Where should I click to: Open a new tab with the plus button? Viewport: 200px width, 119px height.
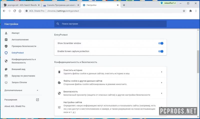(x=124, y=5)
